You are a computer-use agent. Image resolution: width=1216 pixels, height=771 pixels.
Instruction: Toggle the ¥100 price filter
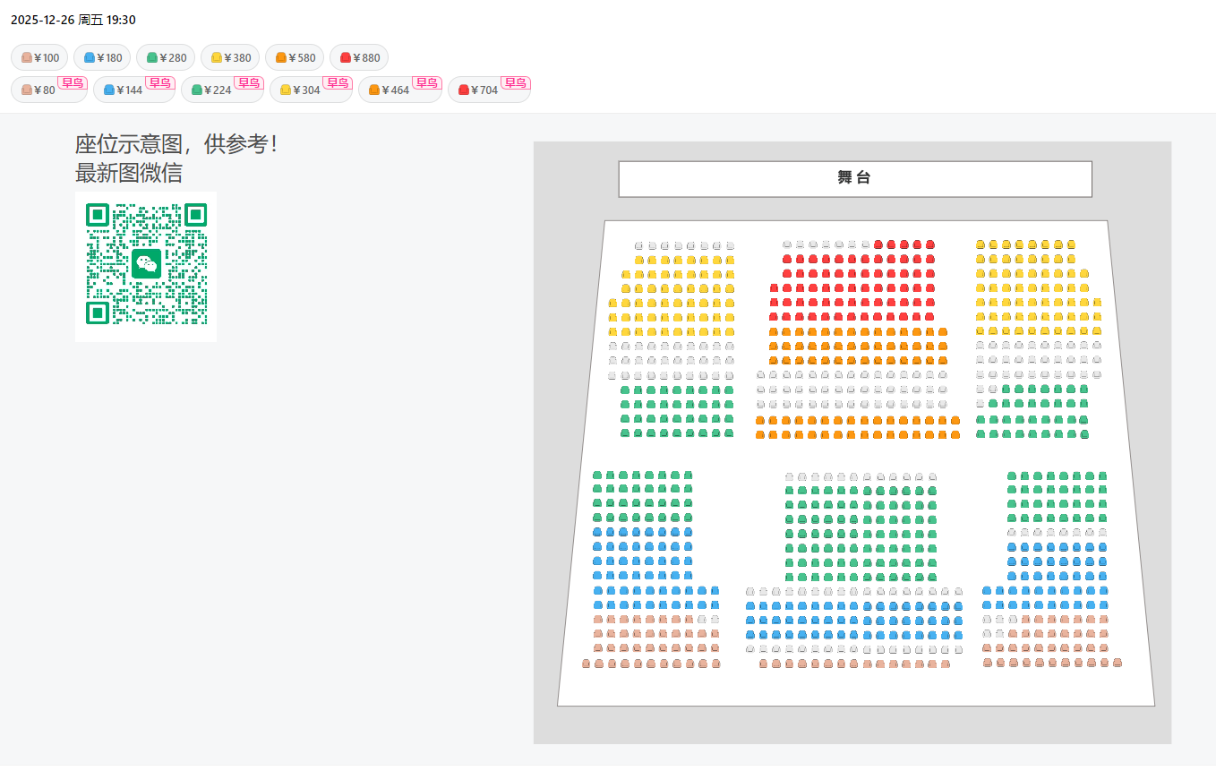39,58
